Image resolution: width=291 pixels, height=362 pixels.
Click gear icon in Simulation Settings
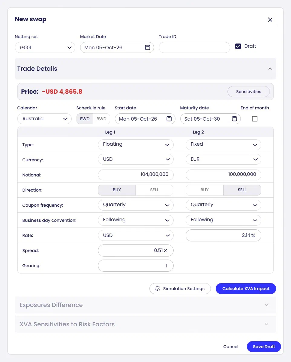click(x=158, y=289)
